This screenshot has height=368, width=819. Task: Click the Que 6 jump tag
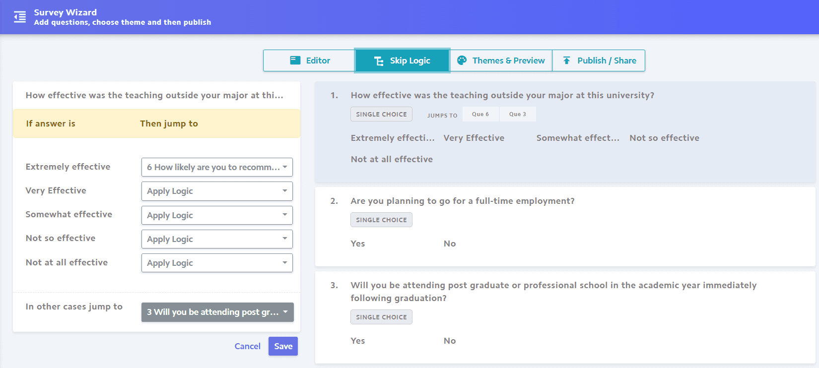(x=480, y=114)
